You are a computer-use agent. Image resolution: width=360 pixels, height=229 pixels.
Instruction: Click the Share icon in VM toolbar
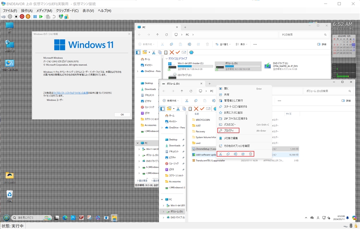pos(66,17)
